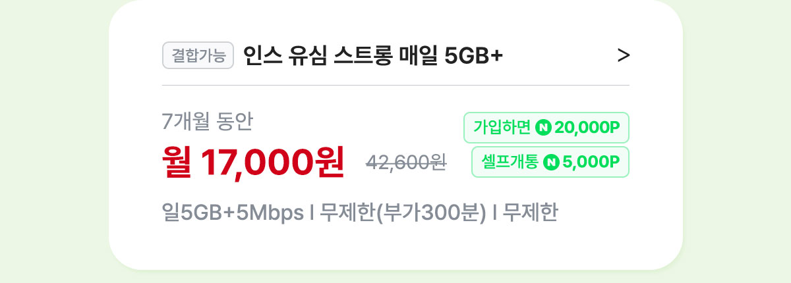The width and height of the screenshot is (791, 283).
Task: Click the struck-through 42,600원 original price
Action: tap(407, 163)
